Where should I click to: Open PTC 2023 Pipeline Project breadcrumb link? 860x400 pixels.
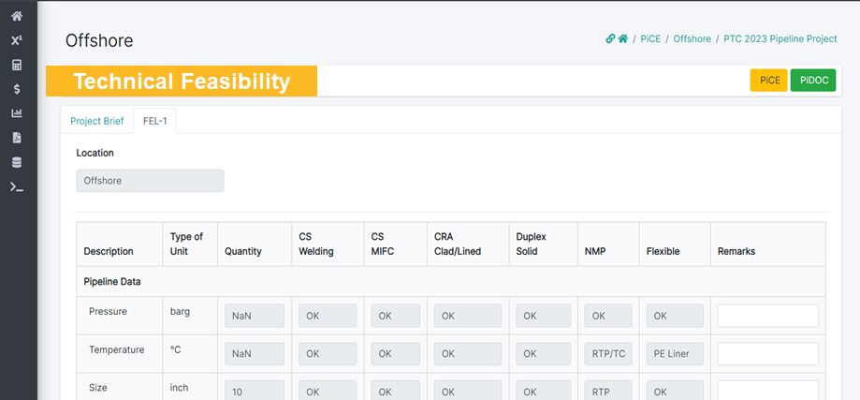780,39
